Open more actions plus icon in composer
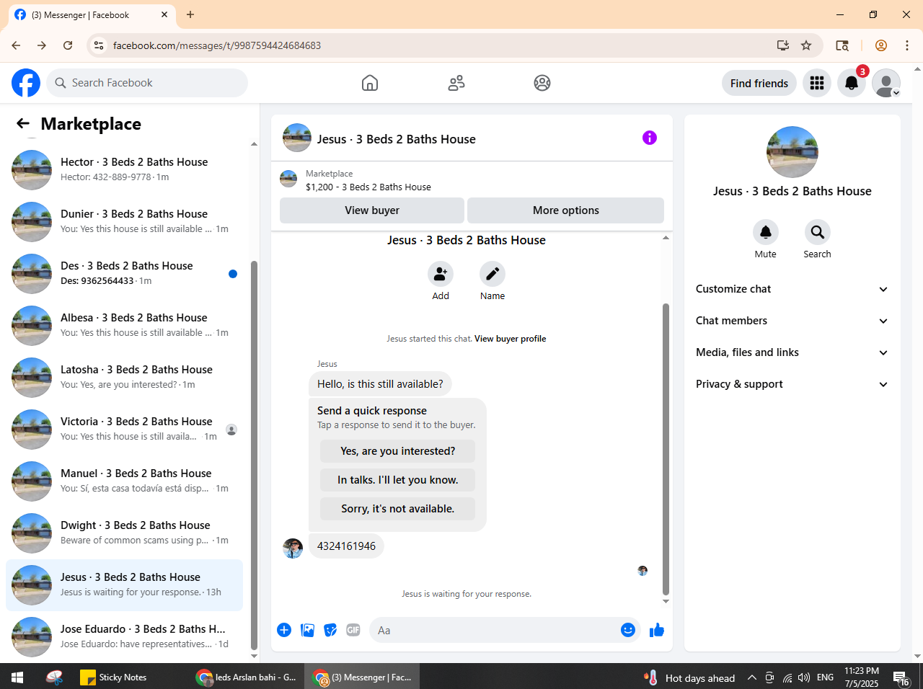 (284, 630)
